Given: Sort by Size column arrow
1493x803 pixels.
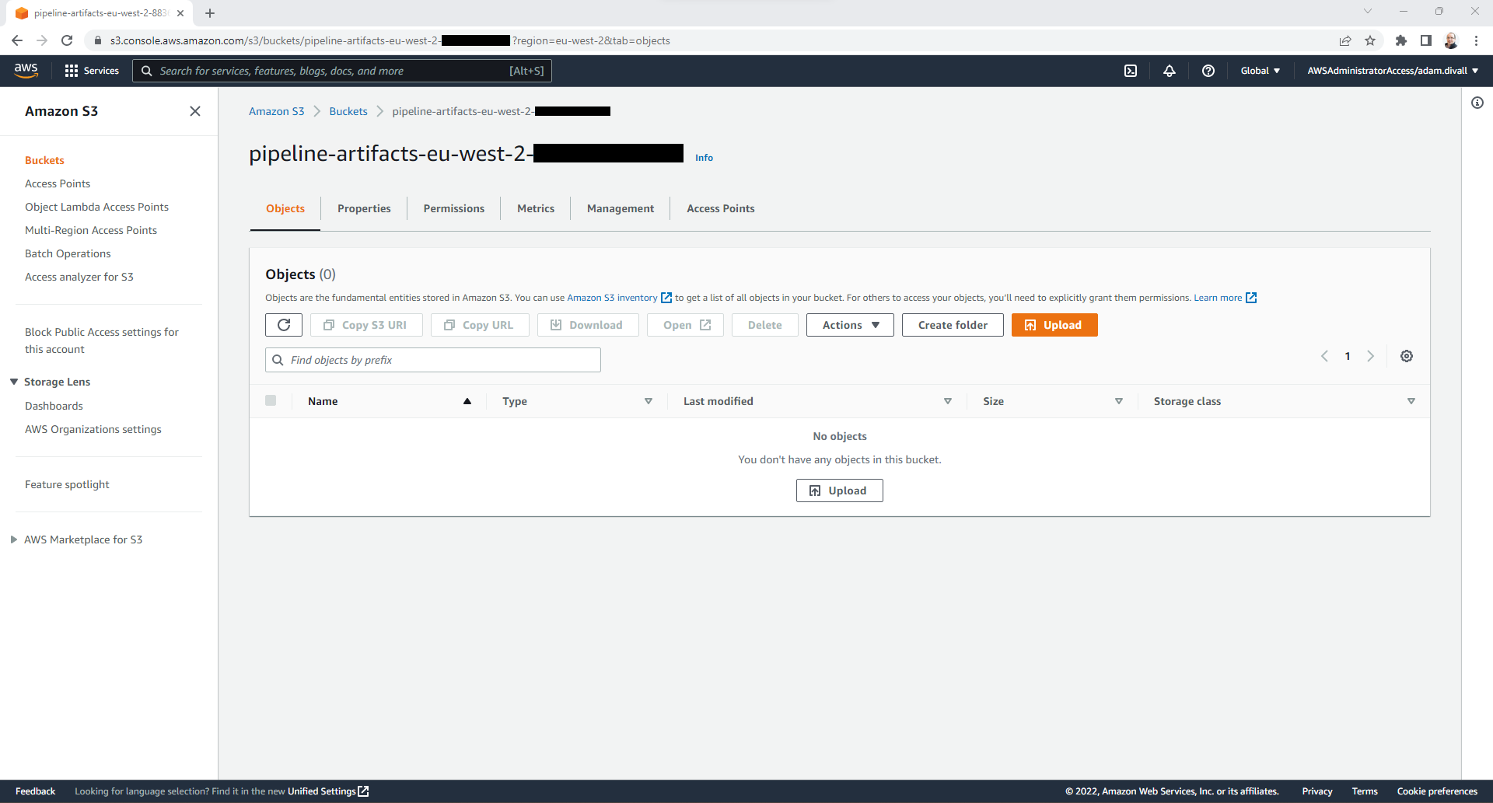Looking at the screenshot, I should click(1119, 401).
